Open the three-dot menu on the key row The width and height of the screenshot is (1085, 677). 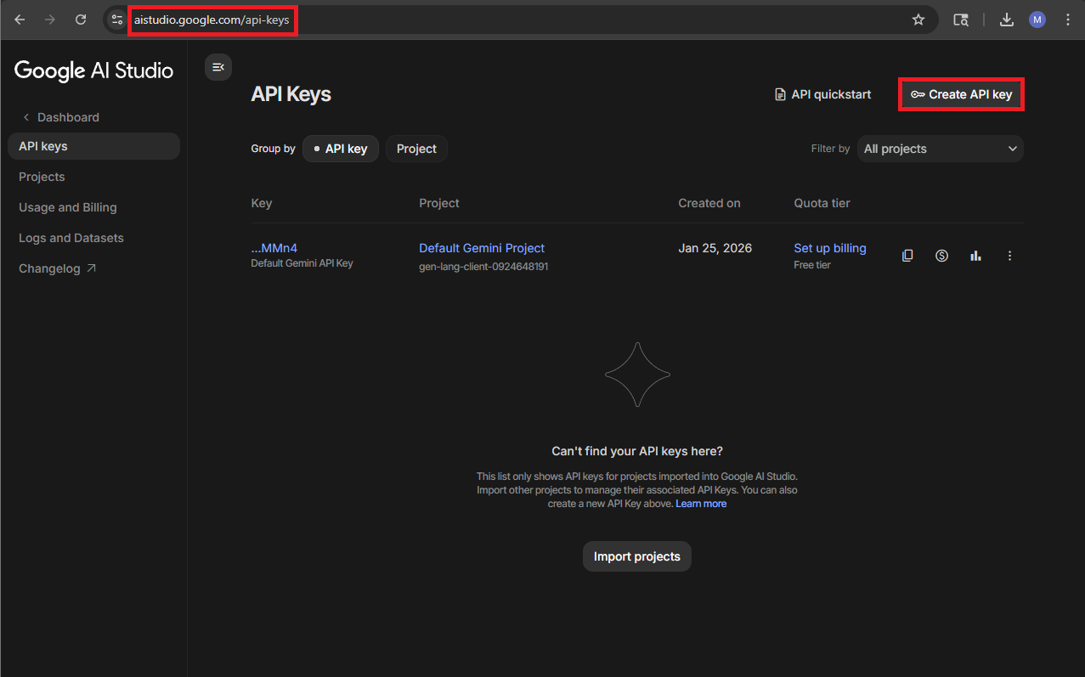click(x=1009, y=255)
